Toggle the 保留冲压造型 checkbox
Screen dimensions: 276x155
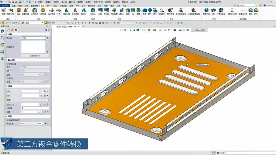(8, 120)
